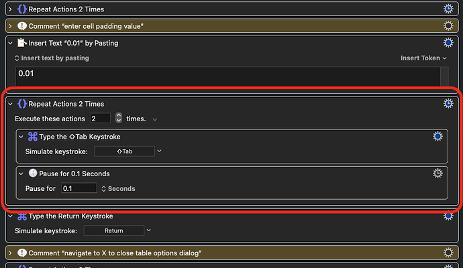Click gear icon of highlighted Repeat Actions block
Image resolution: width=463 pixels, height=268 pixels.
pos(448,104)
